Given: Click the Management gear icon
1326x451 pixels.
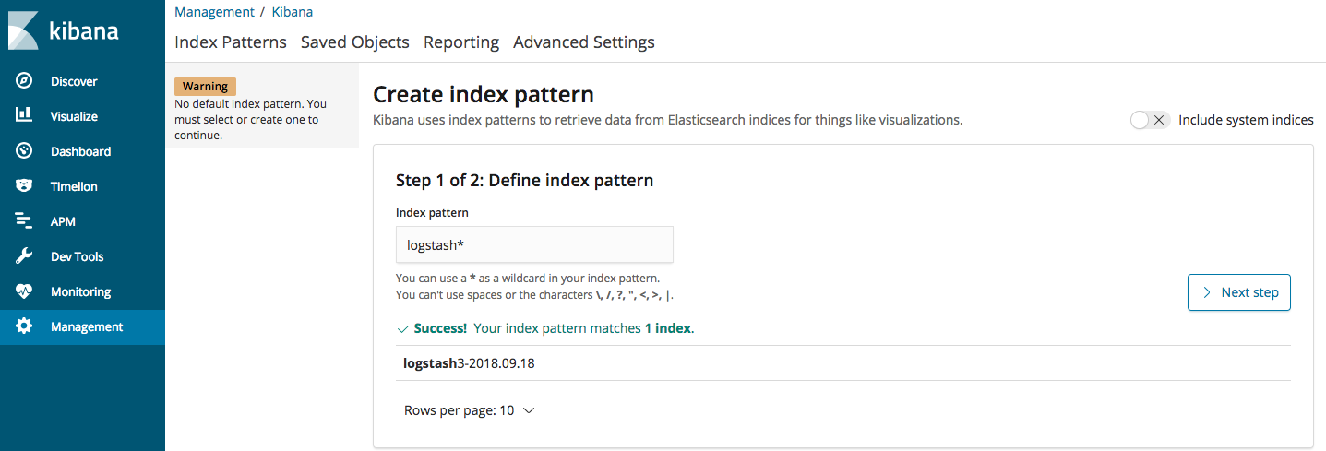Looking at the screenshot, I should pos(25,326).
